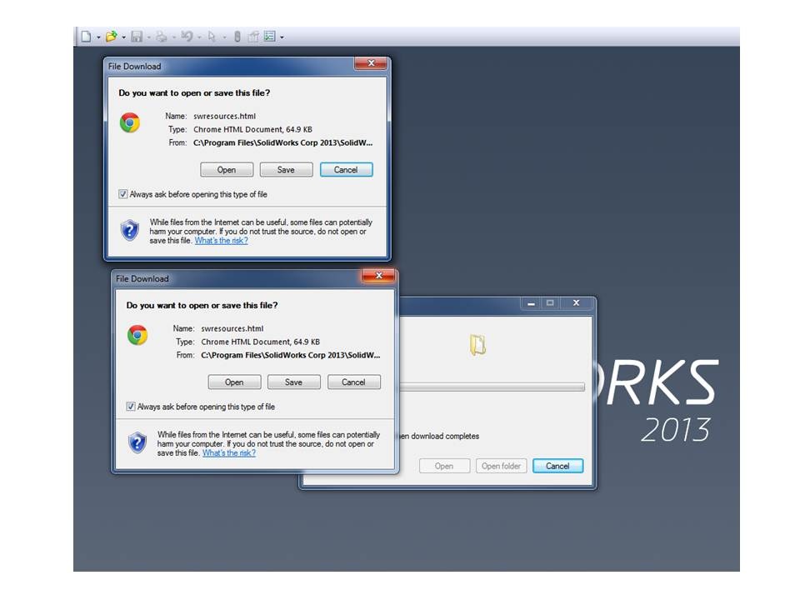Click Cancel in the lower File Download dialog

[x=354, y=382]
